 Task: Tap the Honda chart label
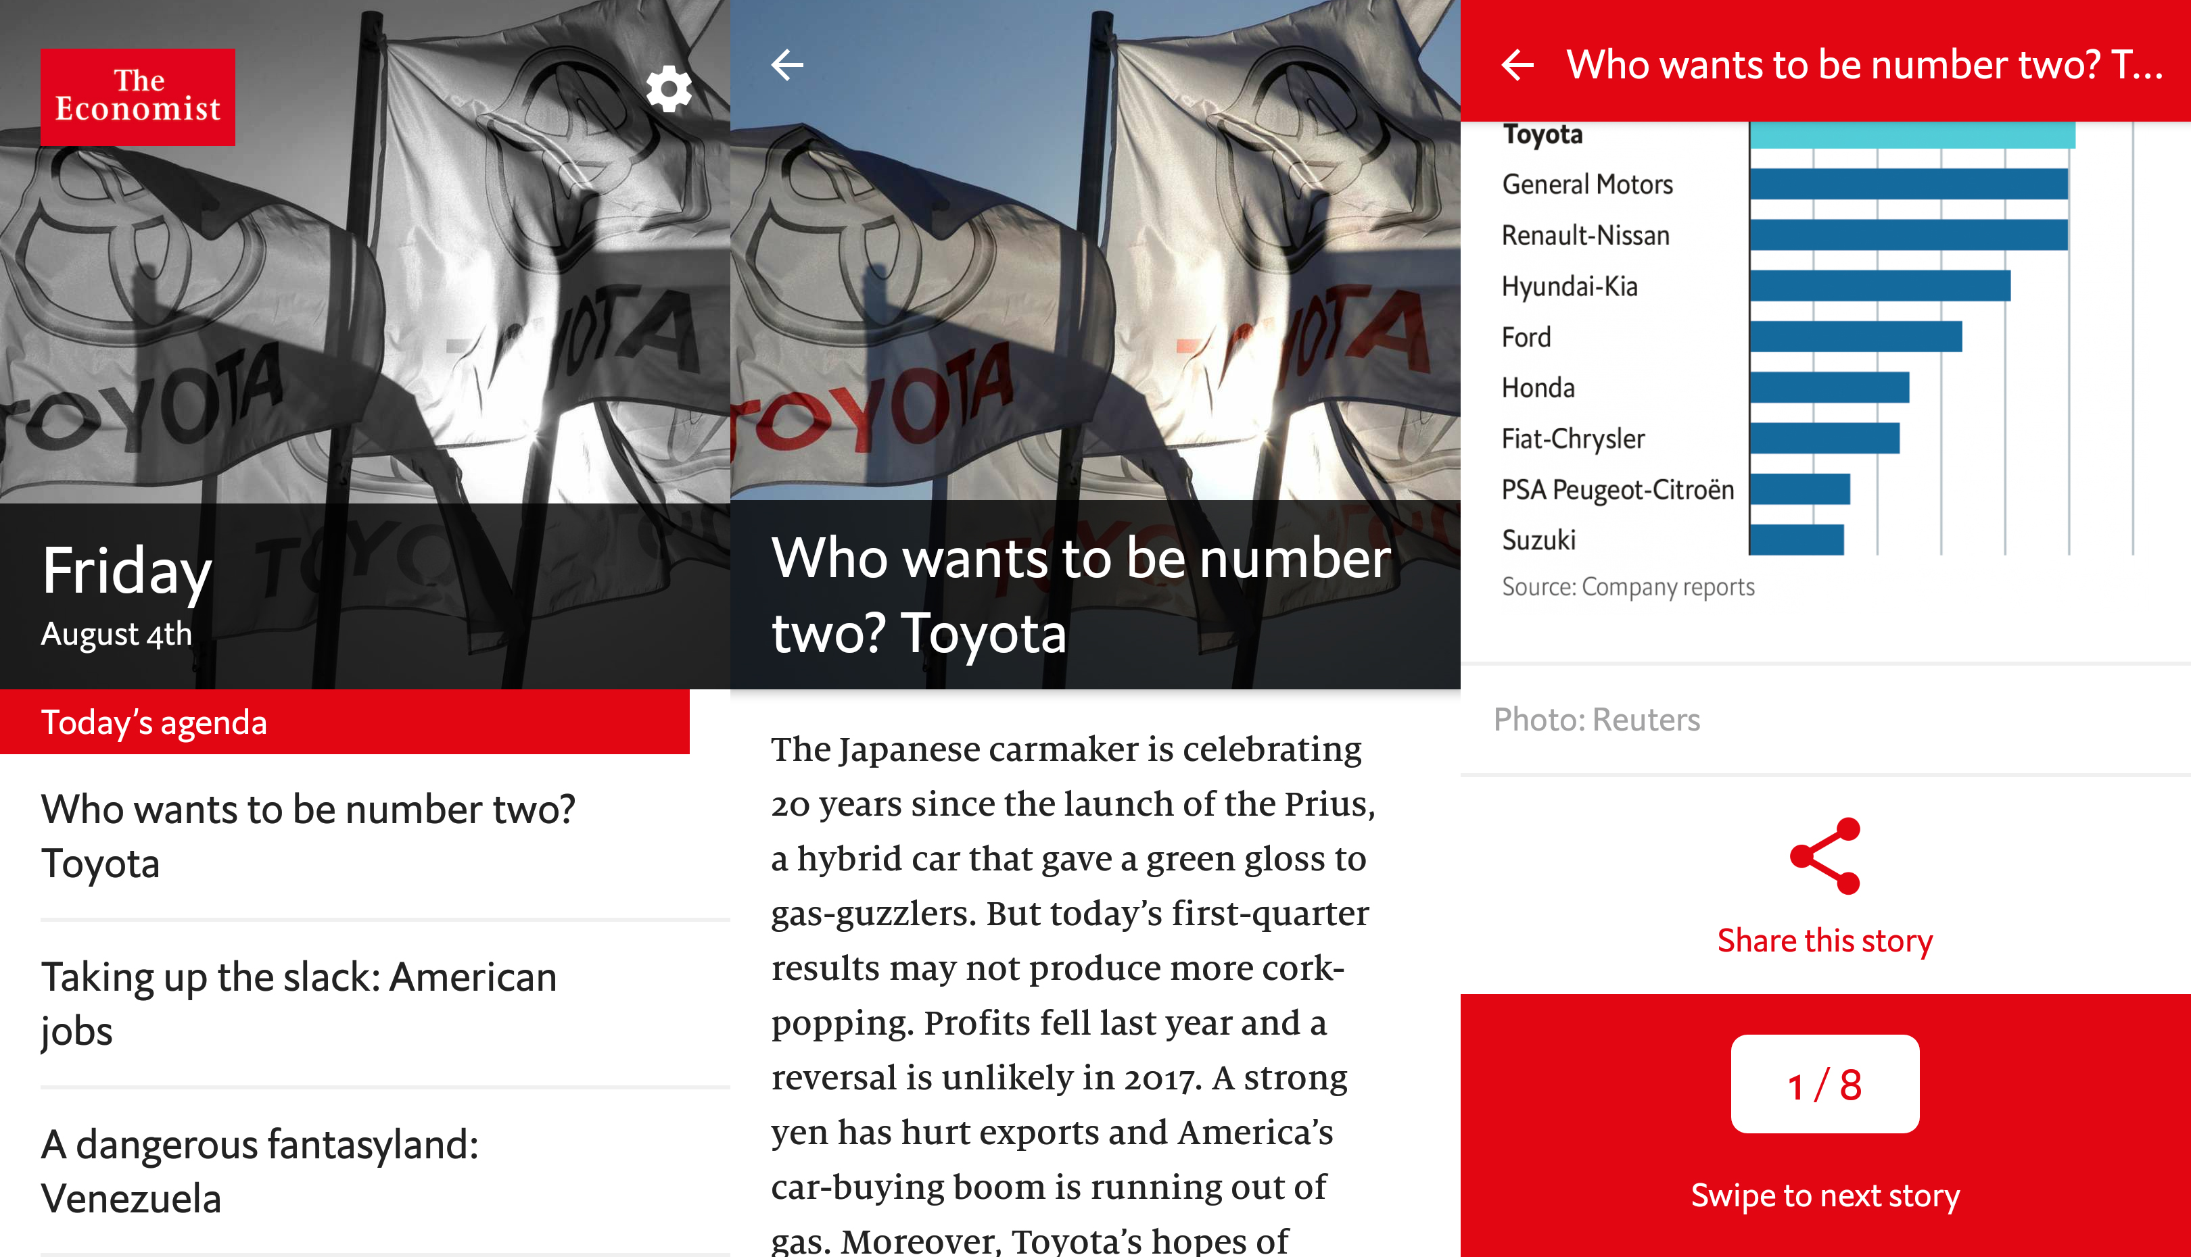click(x=1538, y=388)
